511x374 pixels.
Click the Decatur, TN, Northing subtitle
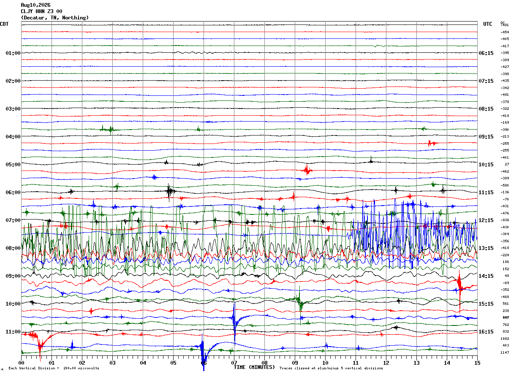point(55,18)
